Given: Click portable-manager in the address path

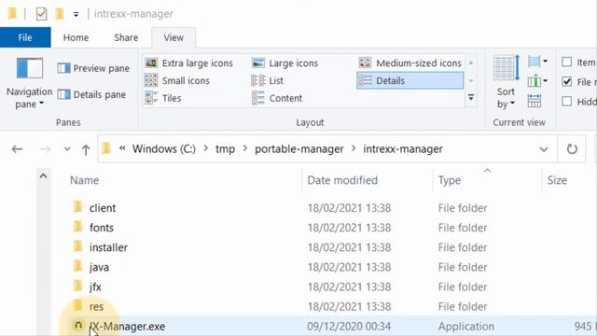Looking at the screenshot, I should [x=299, y=149].
